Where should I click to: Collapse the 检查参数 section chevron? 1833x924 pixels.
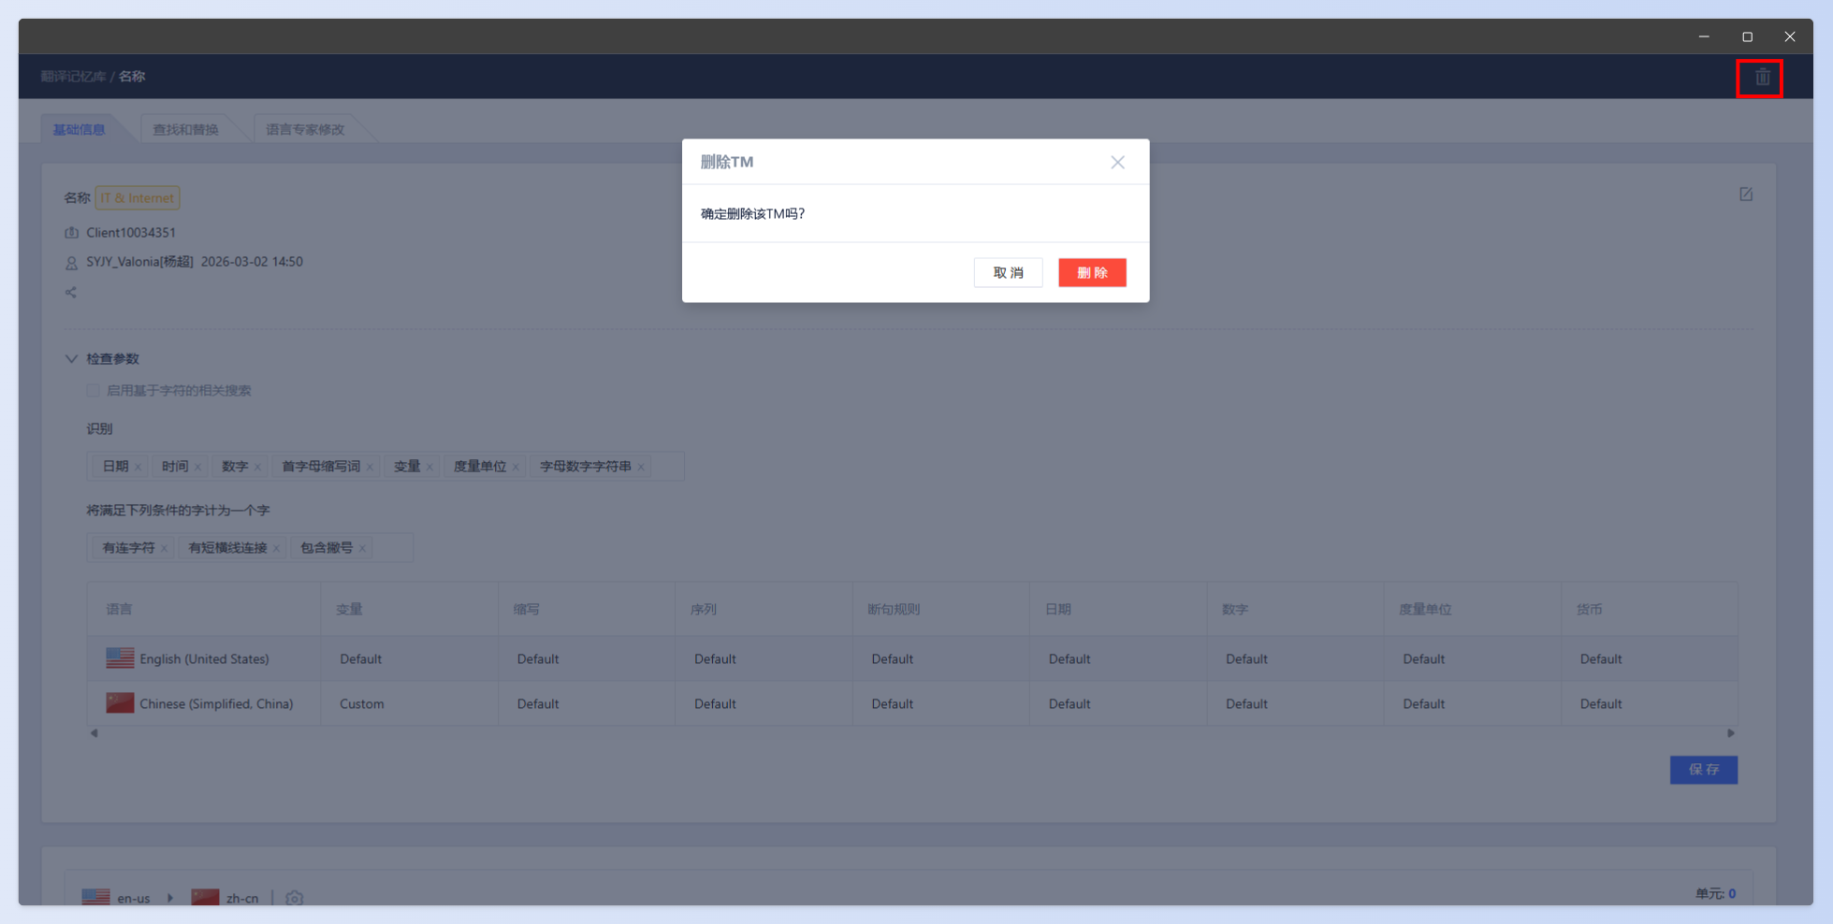[71, 358]
